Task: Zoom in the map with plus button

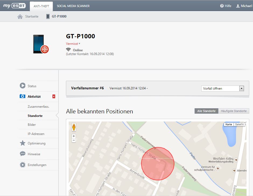Action: [74, 136]
